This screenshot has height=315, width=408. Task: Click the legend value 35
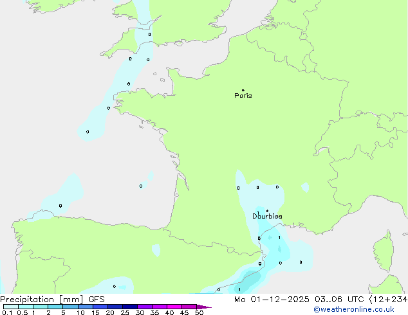(154, 312)
